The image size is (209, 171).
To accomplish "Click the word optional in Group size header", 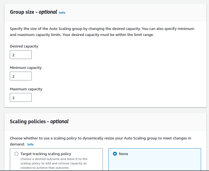I will pos(48,12).
